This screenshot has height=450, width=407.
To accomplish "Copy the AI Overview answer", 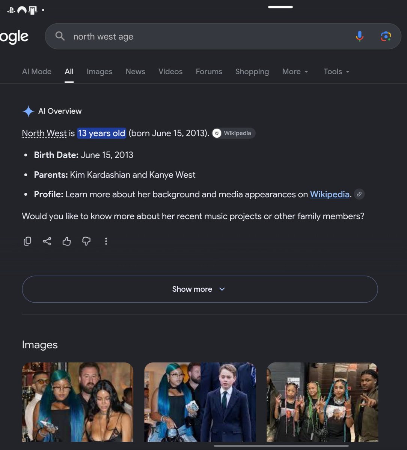I will click(x=27, y=241).
